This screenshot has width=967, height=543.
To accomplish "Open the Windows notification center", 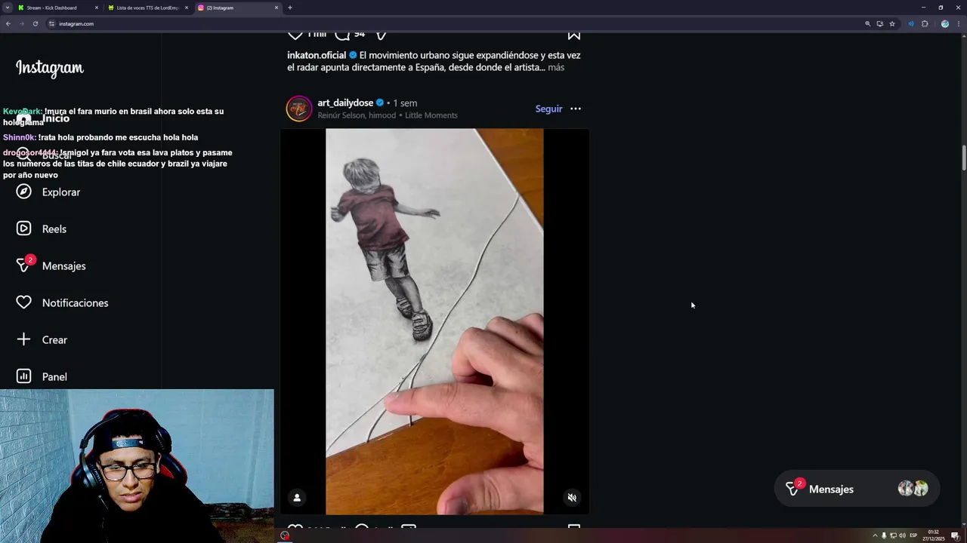I will click(955, 535).
